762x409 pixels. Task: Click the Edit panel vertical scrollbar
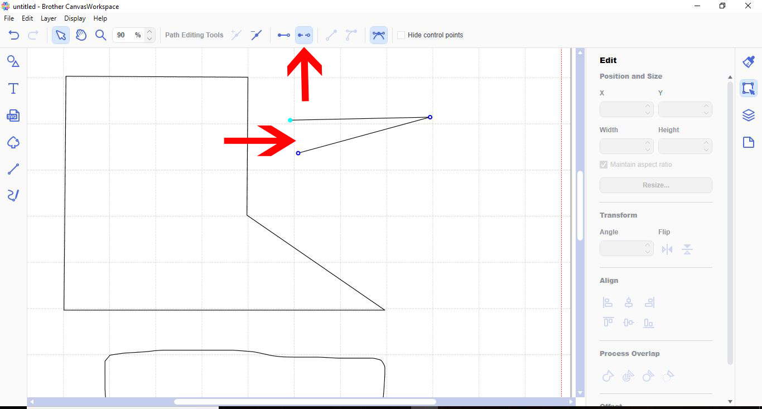point(730,223)
